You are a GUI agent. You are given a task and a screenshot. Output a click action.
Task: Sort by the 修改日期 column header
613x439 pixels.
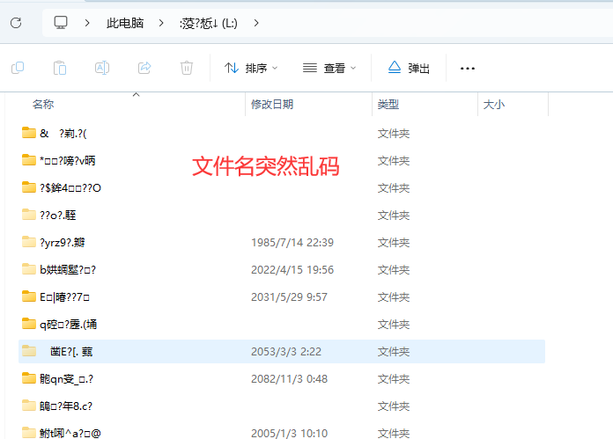click(272, 105)
